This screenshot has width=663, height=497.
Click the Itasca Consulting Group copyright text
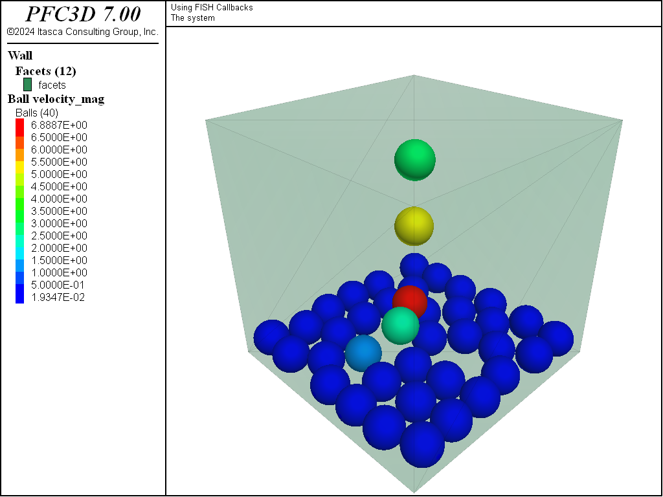83,32
